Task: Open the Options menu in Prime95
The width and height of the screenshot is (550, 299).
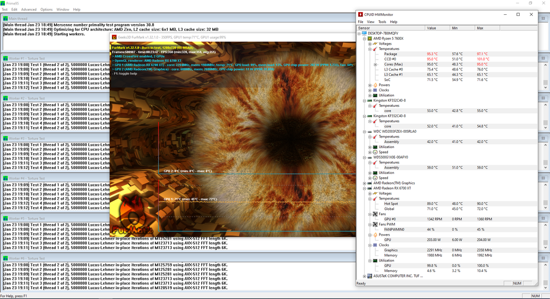Action: 46,9
